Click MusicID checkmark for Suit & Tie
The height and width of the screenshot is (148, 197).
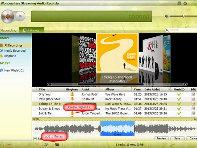(x=179, y=113)
